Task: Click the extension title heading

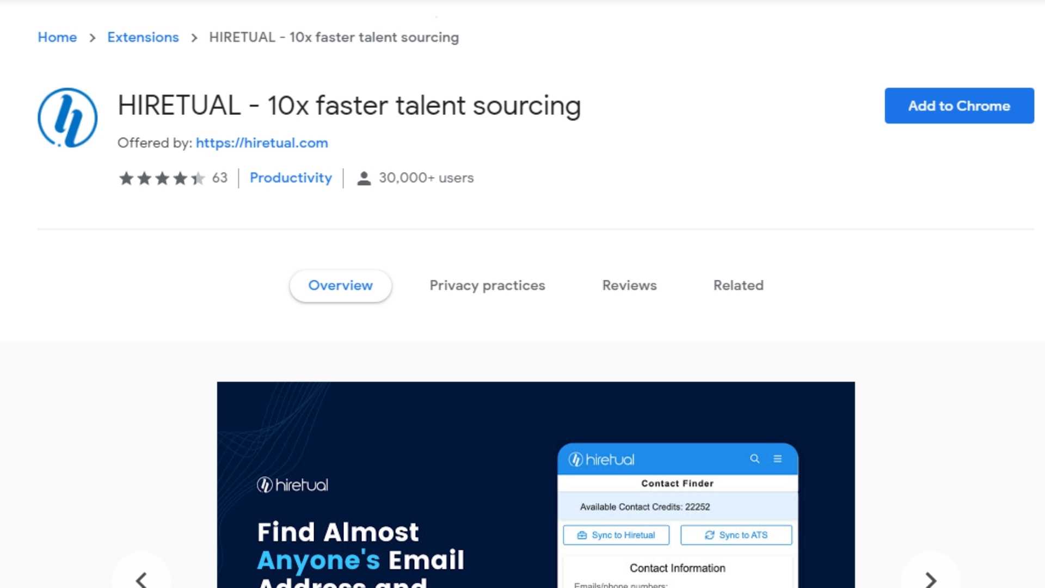Action: [349, 106]
